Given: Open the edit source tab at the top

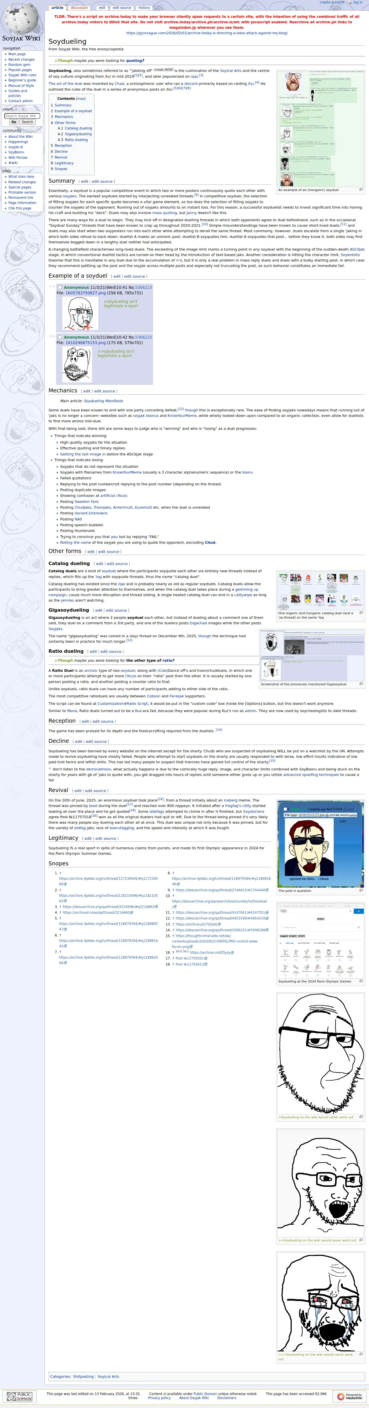Looking at the screenshot, I should (122, 8).
